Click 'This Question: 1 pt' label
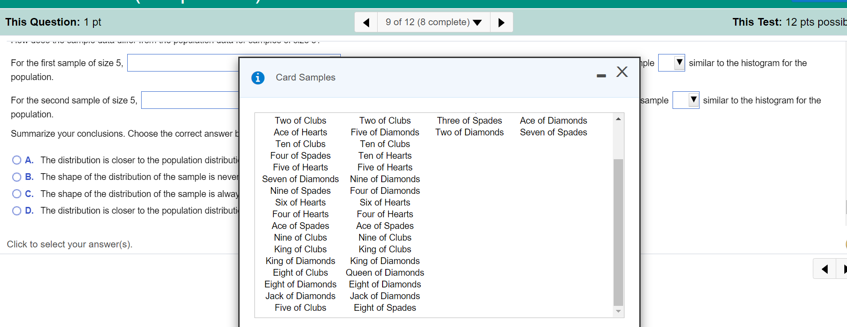The height and width of the screenshot is (327, 847). 53,22
